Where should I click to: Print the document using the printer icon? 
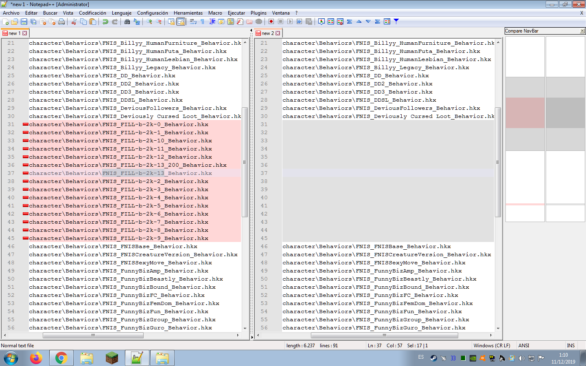[61, 22]
